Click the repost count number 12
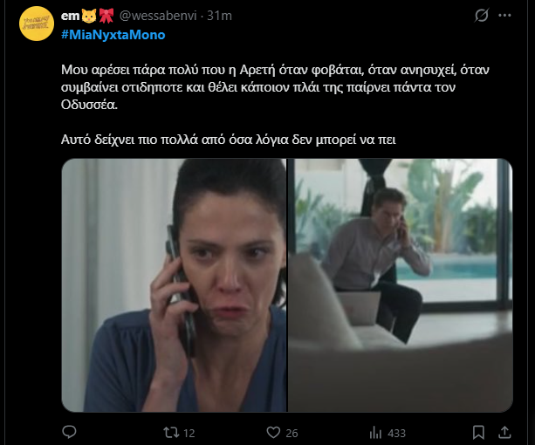The image size is (535, 445). pos(191,431)
